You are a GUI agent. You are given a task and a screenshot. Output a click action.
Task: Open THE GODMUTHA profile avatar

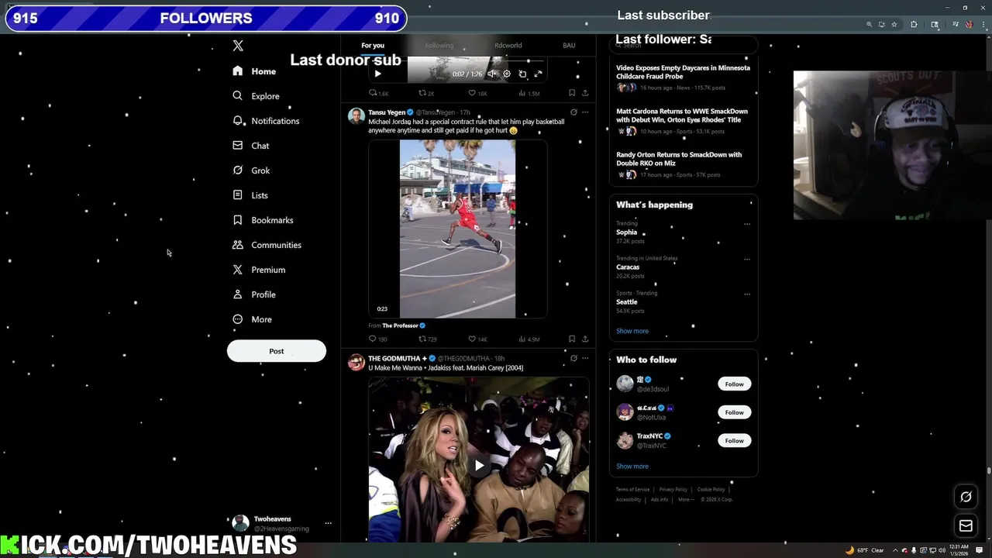pos(356,363)
